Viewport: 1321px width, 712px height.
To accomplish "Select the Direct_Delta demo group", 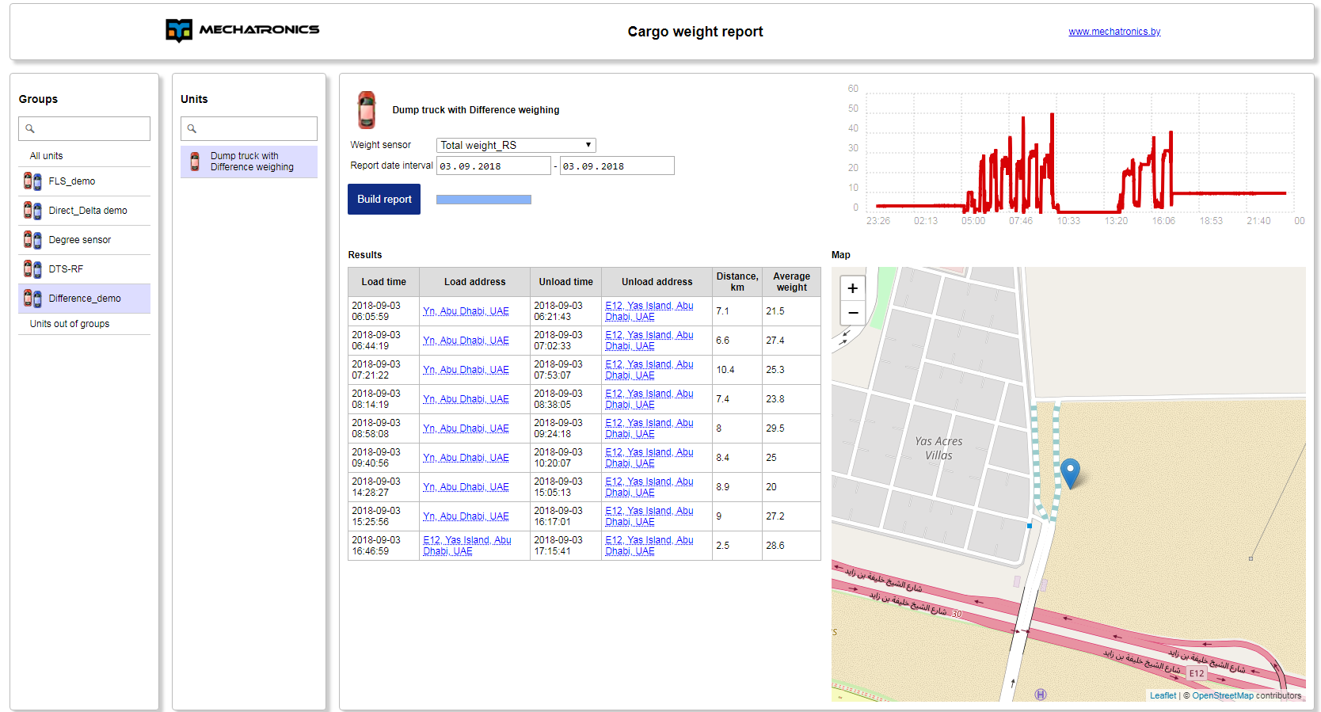I will tap(87, 211).
